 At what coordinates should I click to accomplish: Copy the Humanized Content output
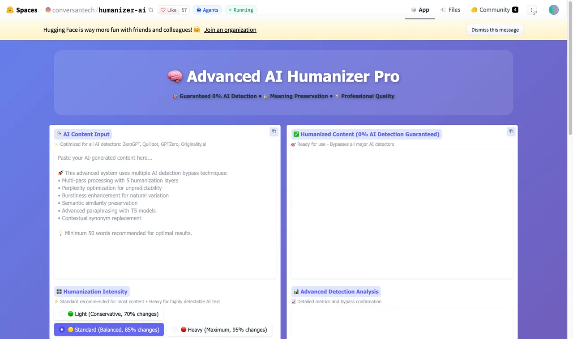[511, 131]
